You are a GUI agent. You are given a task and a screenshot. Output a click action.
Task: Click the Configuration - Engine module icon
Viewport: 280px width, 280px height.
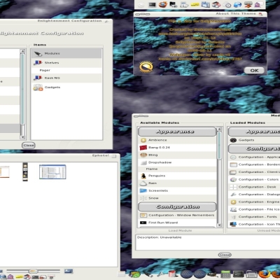tap(233, 202)
